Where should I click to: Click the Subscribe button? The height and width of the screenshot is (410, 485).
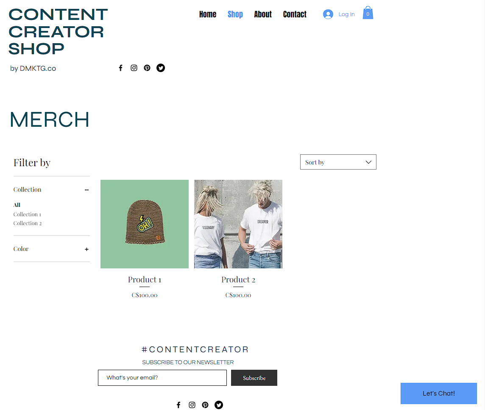point(254,378)
